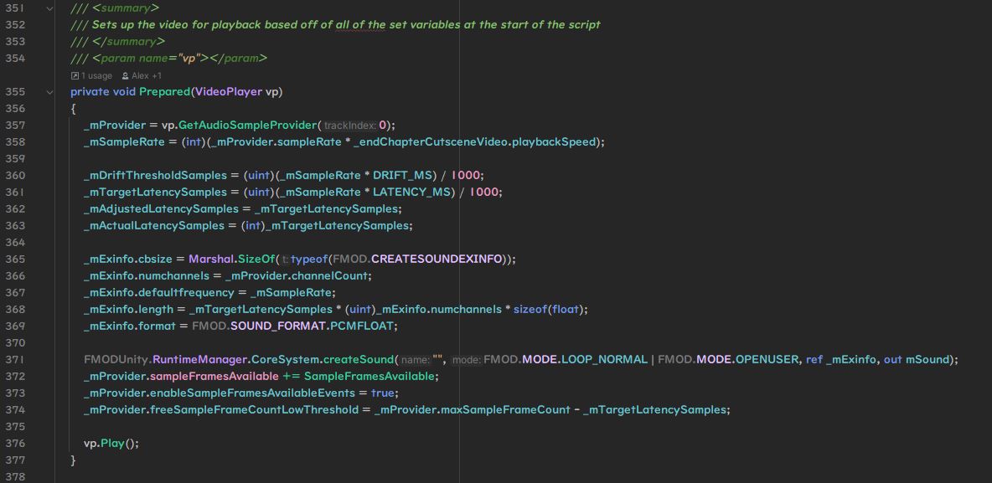
Task: Click the person icon beside Alex
Action: click(126, 75)
